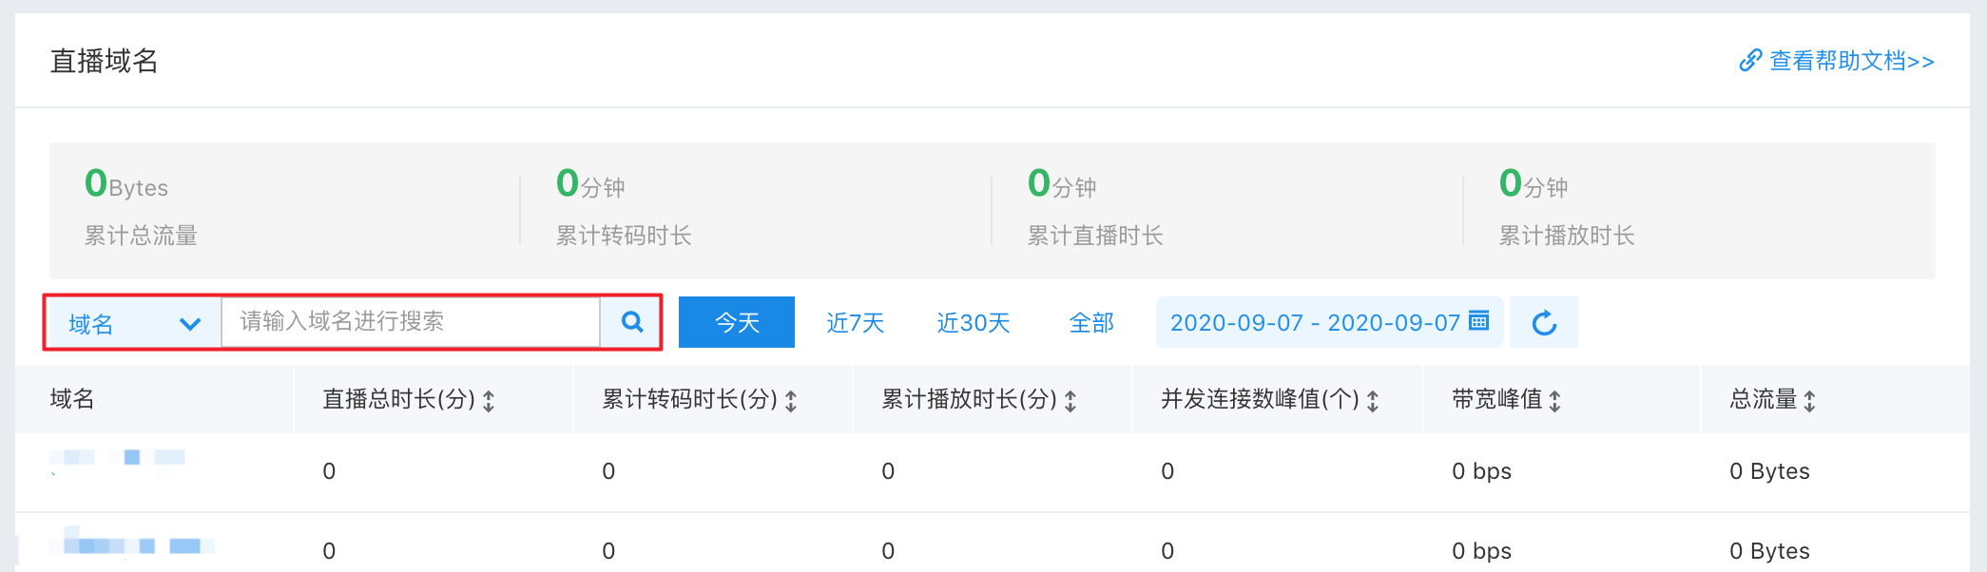Sort by 直播总时长(分) column arrows

tap(489, 401)
